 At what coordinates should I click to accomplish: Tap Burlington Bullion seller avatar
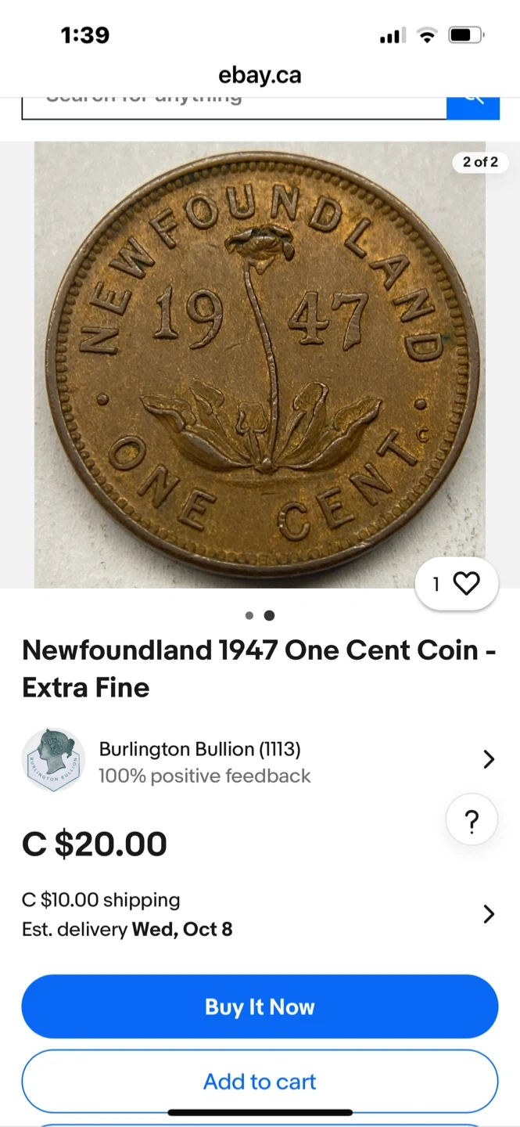53,760
